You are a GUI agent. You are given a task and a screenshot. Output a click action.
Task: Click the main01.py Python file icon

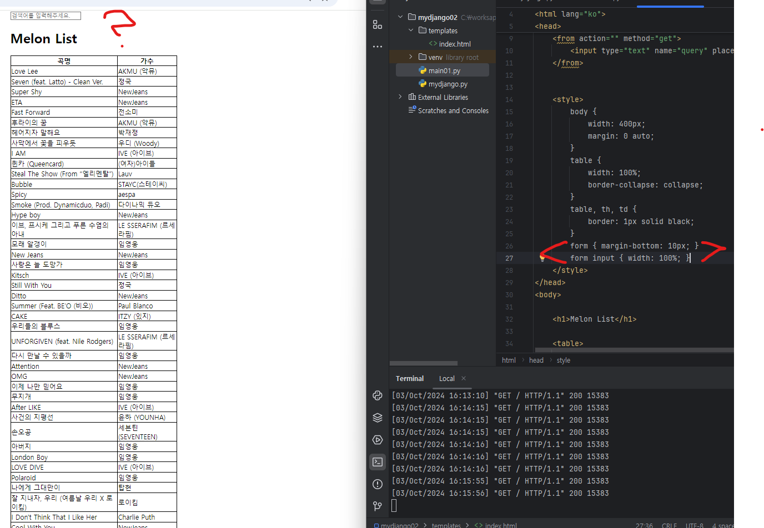tap(423, 70)
